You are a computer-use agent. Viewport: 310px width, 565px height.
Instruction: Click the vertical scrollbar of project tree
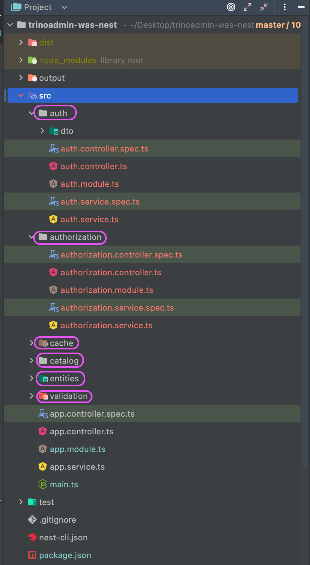(305, 243)
